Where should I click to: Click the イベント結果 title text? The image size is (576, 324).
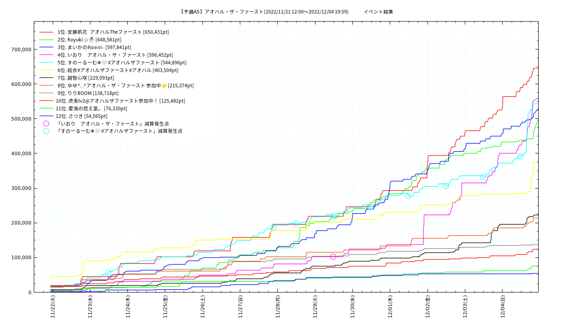pos(378,12)
